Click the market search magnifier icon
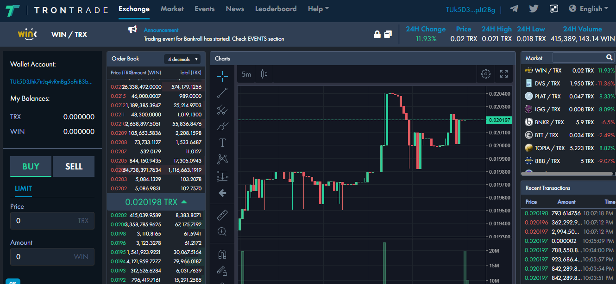Image resolution: width=616 pixels, height=284 pixels. point(610,57)
